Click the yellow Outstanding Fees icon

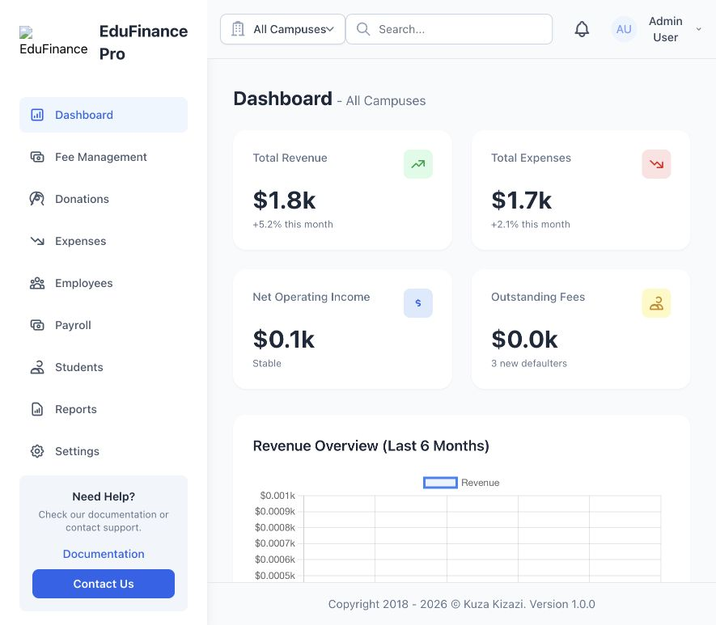[656, 303]
